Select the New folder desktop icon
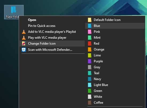Screen dimensions: 147x108 (14, 12)
